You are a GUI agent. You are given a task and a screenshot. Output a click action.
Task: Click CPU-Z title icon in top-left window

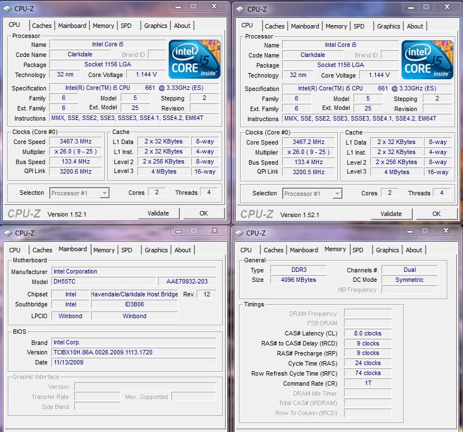coord(8,9)
